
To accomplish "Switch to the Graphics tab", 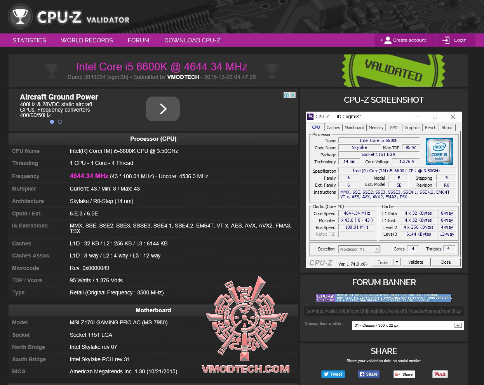I will (x=412, y=128).
